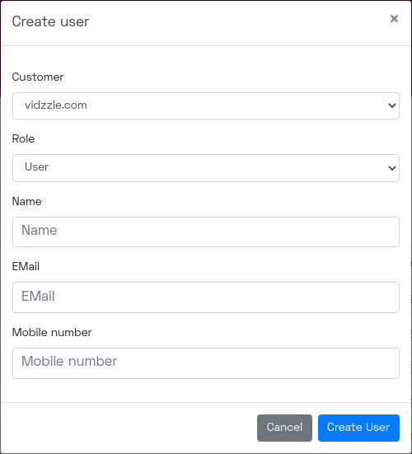Click the Mobile number field label
Screen dimensions: 412x454
click(52, 332)
